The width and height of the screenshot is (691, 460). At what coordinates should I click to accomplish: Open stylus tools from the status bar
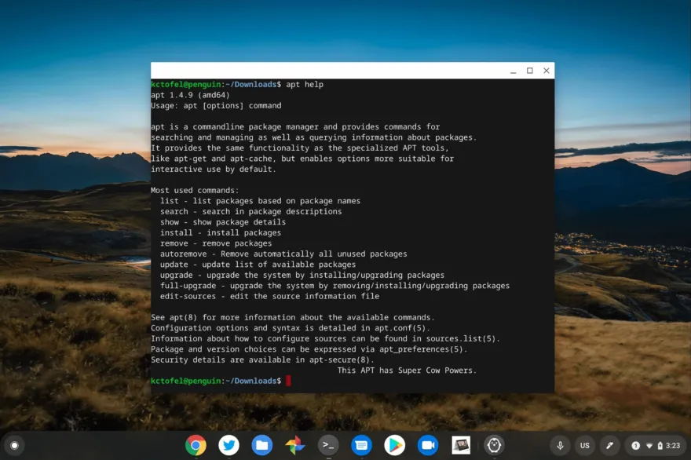[609, 445]
